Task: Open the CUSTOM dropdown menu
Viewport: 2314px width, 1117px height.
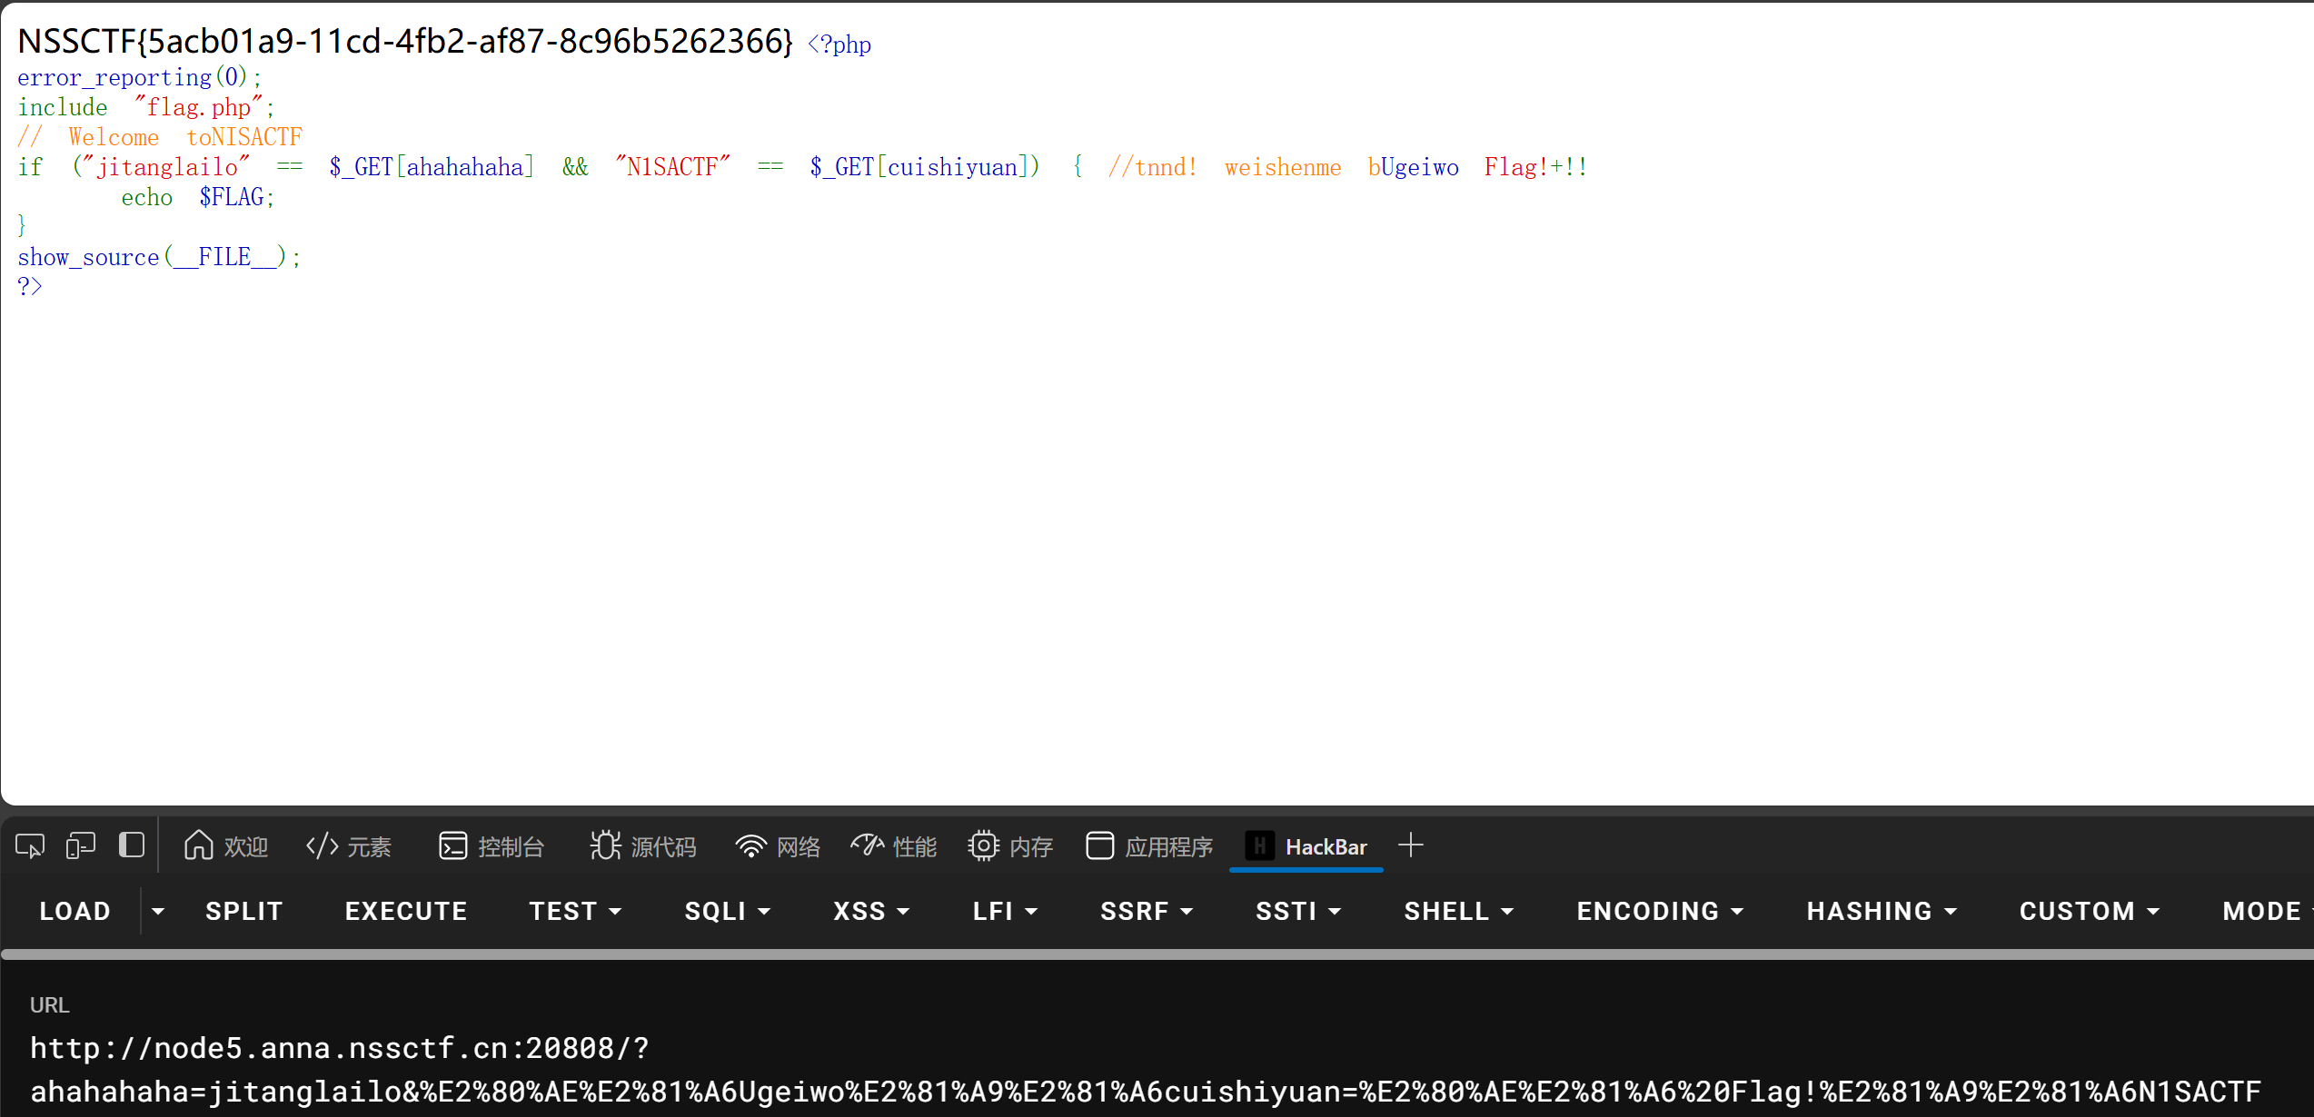Action: click(2089, 911)
